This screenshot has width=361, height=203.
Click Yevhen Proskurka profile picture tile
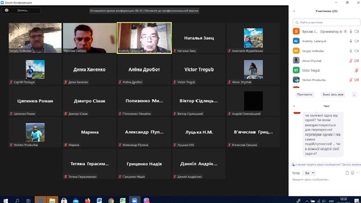click(x=35, y=132)
